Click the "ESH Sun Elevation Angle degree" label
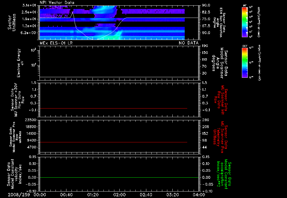Image resolution: width=287 pixels, height=198 pixels. tap(219, 22)
